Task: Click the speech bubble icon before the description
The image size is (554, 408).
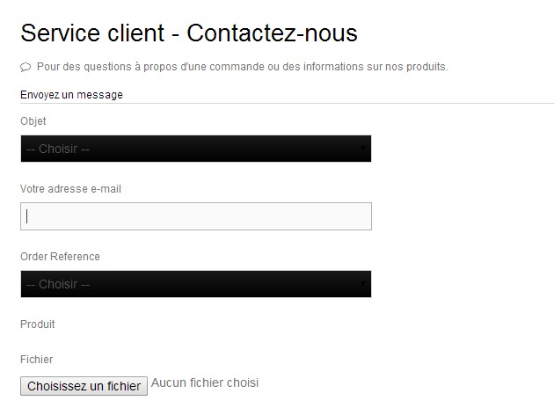Action: click(26, 67)
